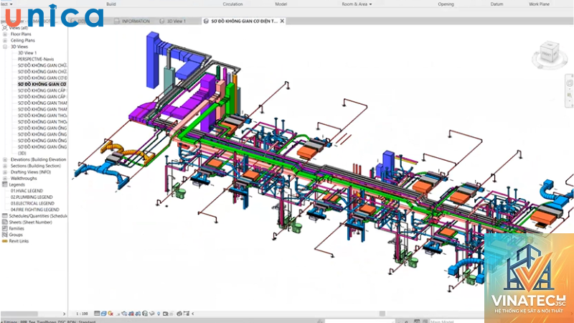This screenshot has width=574, height=323.
Task: Select the PERSPECTIVE-Navis view
Action: click(x=36, y=59)
